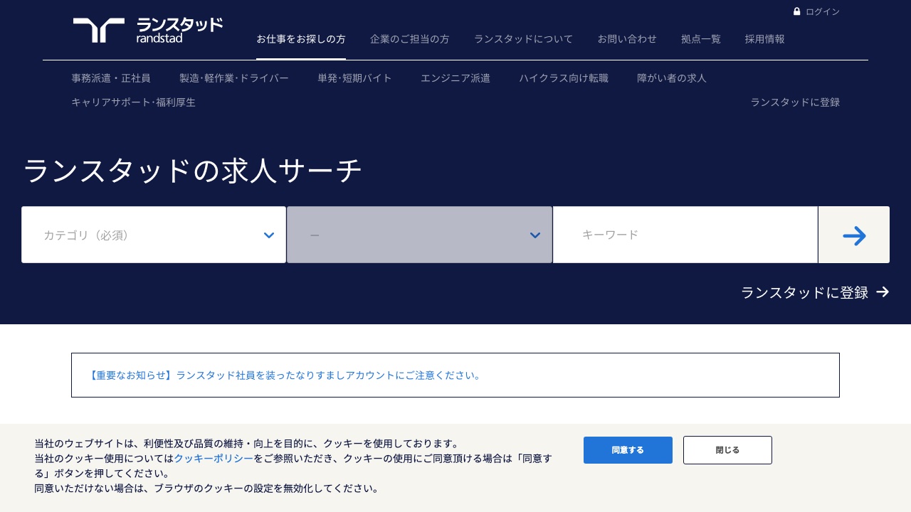Screen dimensions: 911x512
Task: Open the ログイン link
Action: pyautogui.click(x=823, y=11)
